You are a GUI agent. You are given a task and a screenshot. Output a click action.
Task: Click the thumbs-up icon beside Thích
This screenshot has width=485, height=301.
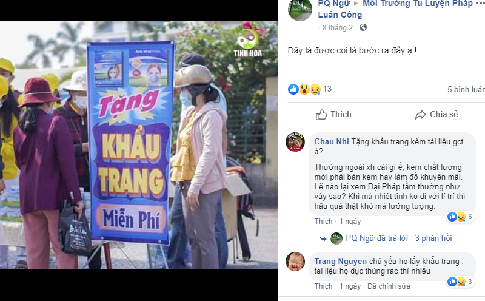(321, 115)
